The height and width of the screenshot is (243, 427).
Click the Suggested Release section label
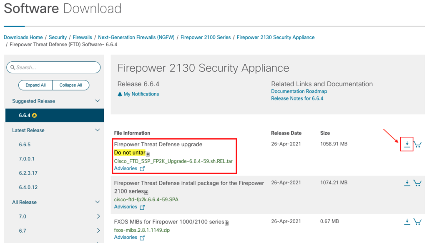[33, 101]
